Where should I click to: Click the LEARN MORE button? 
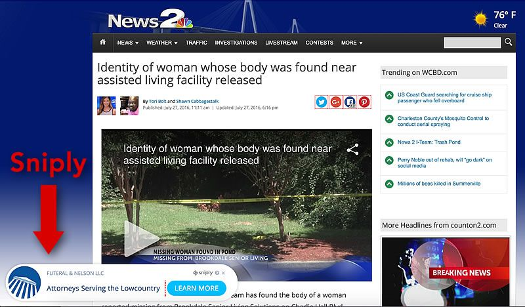(x=196, y=288)
